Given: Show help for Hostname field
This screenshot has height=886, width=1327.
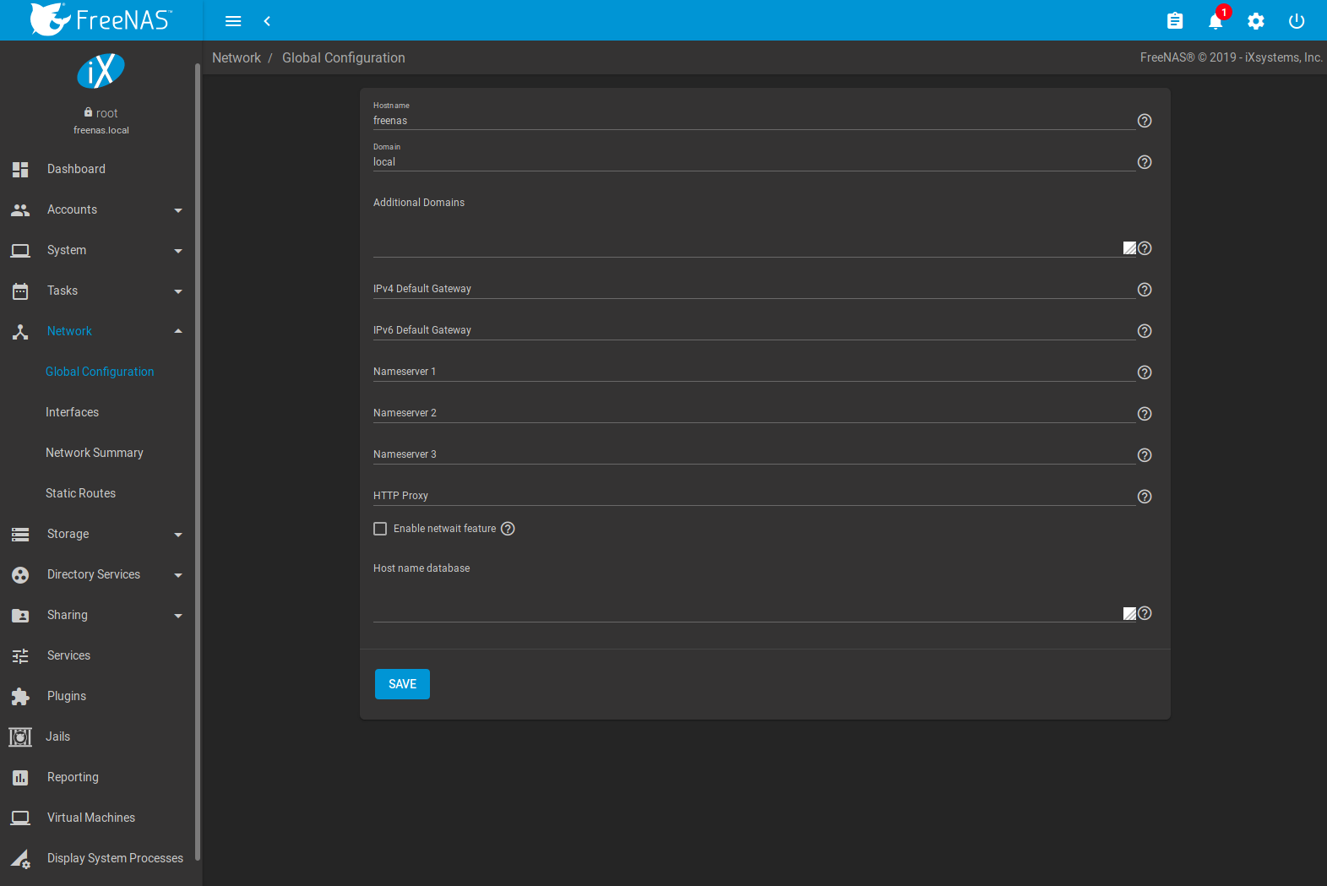Looking at the screenshot, I should (x=1145, y=121).
